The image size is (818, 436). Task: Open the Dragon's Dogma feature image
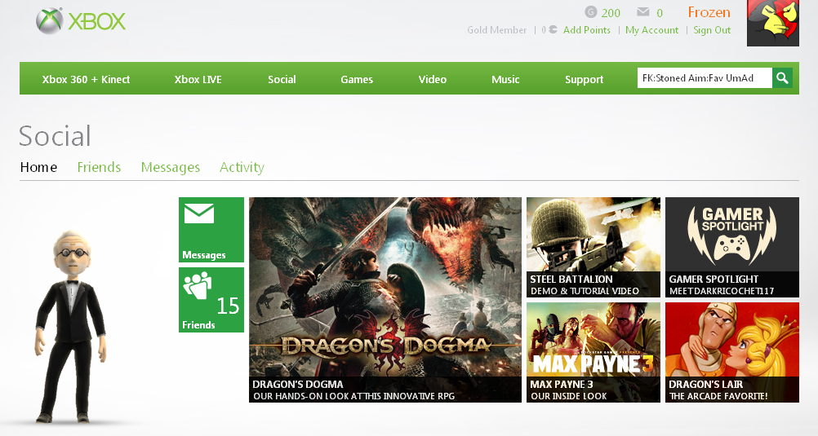(x=385, y=300)
